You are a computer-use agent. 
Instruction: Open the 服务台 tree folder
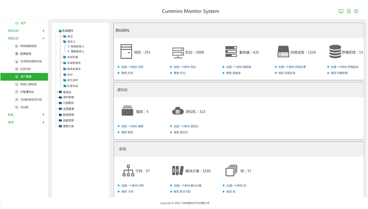(68, 92)
